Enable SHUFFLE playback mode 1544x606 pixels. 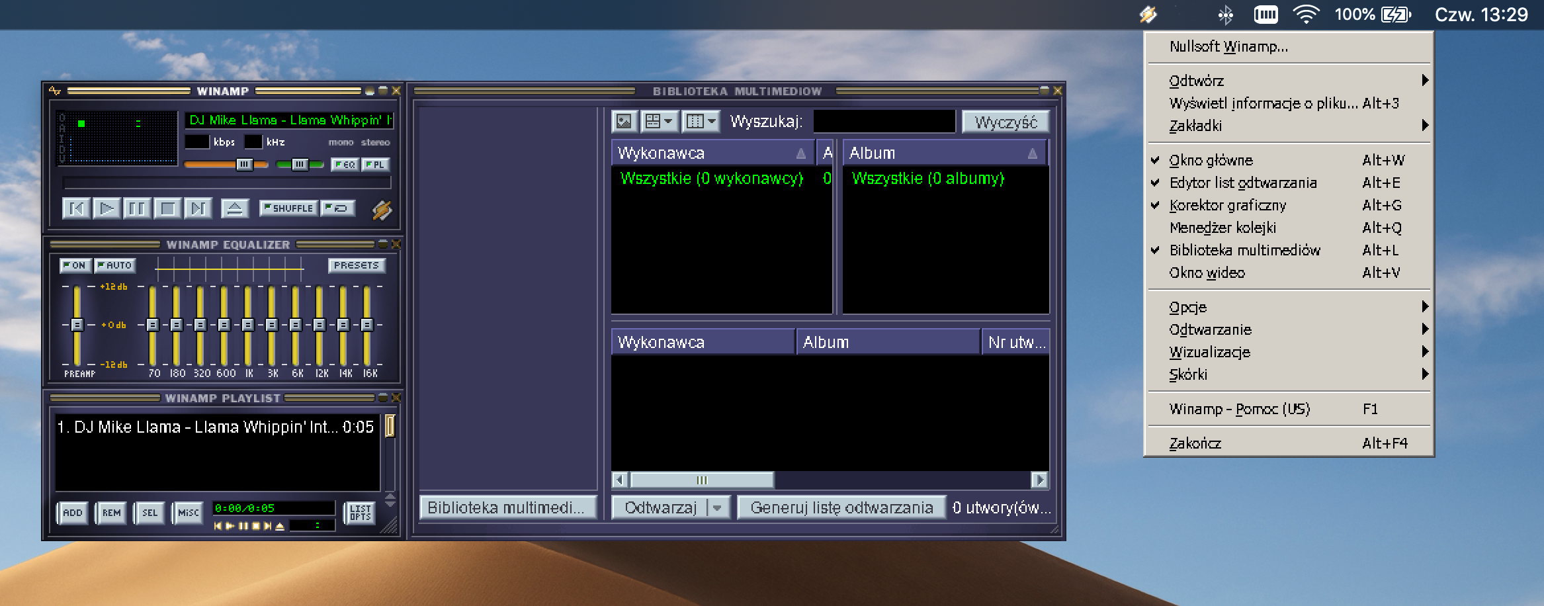click(287, 208)
